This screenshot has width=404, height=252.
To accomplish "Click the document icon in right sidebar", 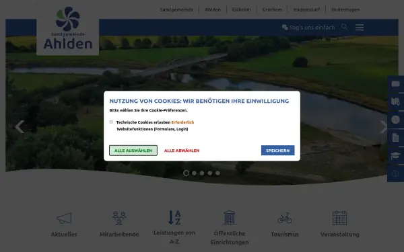I will [395, 138].
